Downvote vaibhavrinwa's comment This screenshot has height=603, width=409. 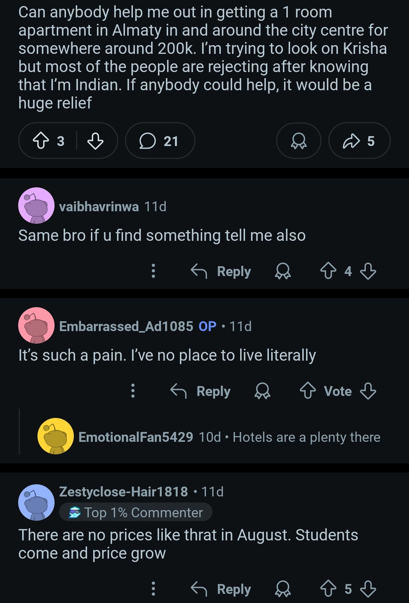pyautogui.click(x=368, y=271)
